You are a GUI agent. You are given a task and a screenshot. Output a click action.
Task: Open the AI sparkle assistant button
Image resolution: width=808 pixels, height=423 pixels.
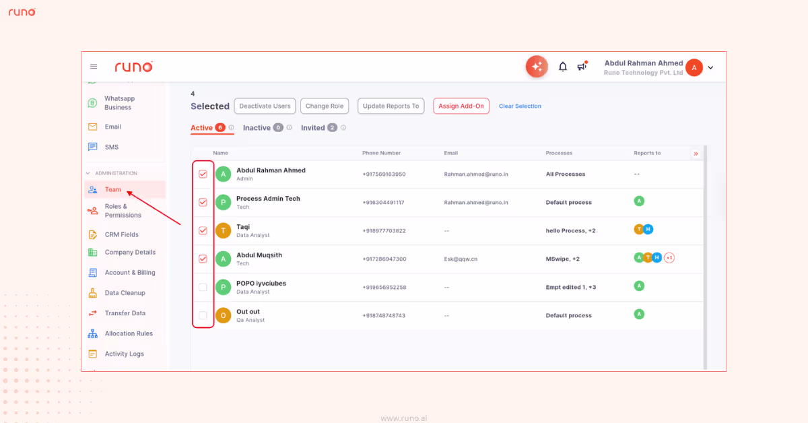tap(537, 66)
